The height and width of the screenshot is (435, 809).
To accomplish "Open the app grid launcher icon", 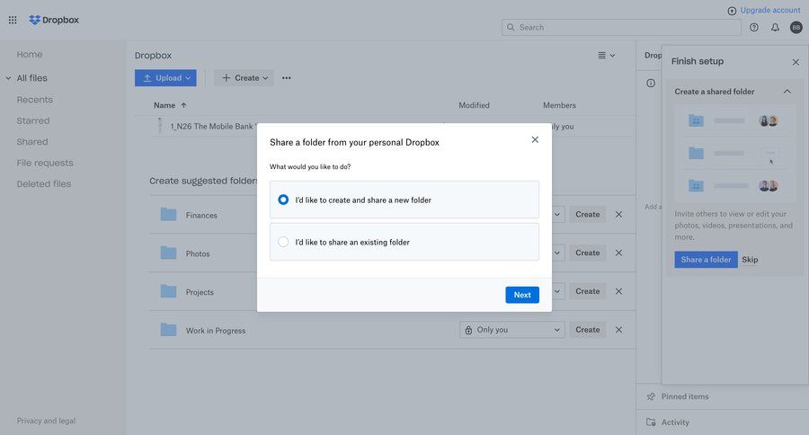I will [x=13, y=20].
